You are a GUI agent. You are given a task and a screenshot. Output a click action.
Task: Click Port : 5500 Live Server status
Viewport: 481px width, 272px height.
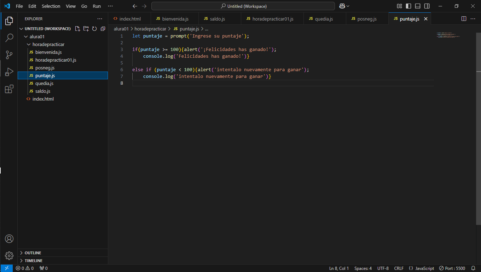pos(452,268)
